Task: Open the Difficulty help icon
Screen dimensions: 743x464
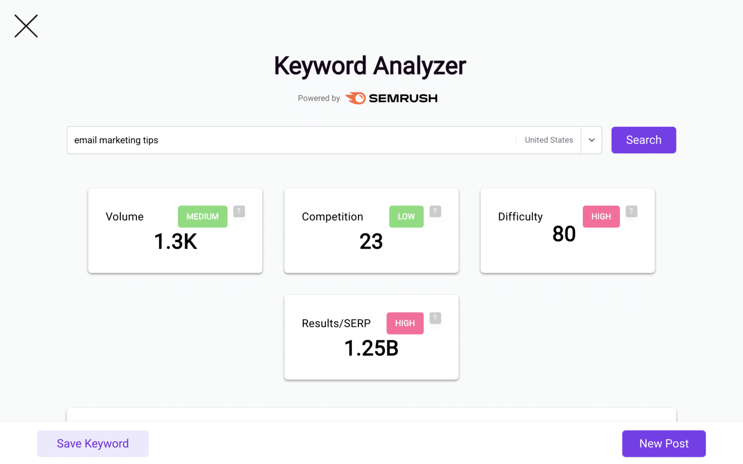Action: pos(631,211)
